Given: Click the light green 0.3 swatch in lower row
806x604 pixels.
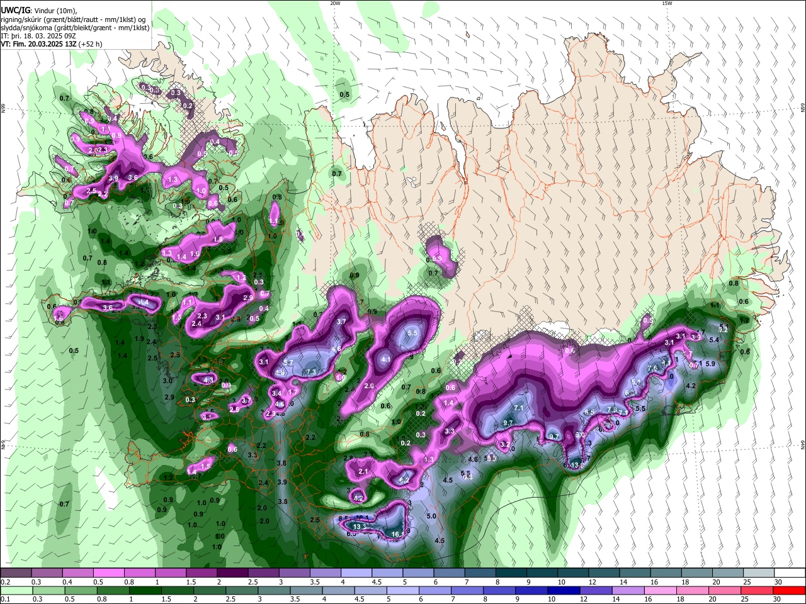Looking at the screenshot, I should tap(48, 590).
